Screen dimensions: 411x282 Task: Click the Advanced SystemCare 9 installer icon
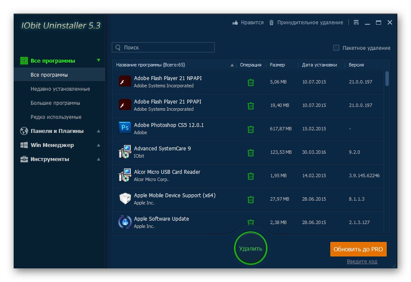125,152
